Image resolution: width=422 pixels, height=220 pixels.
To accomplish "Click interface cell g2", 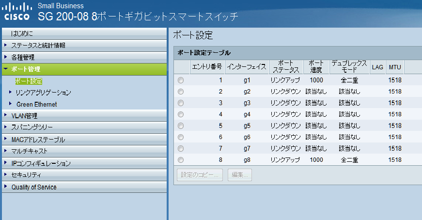I will click(x=247, y=92).
